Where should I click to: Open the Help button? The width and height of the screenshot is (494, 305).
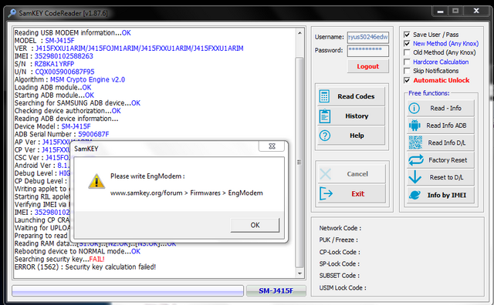pos(351,136)
